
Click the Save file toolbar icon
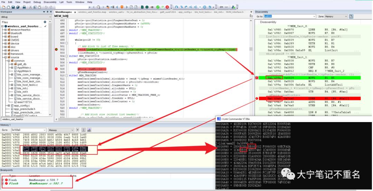(x=13, y=7)
